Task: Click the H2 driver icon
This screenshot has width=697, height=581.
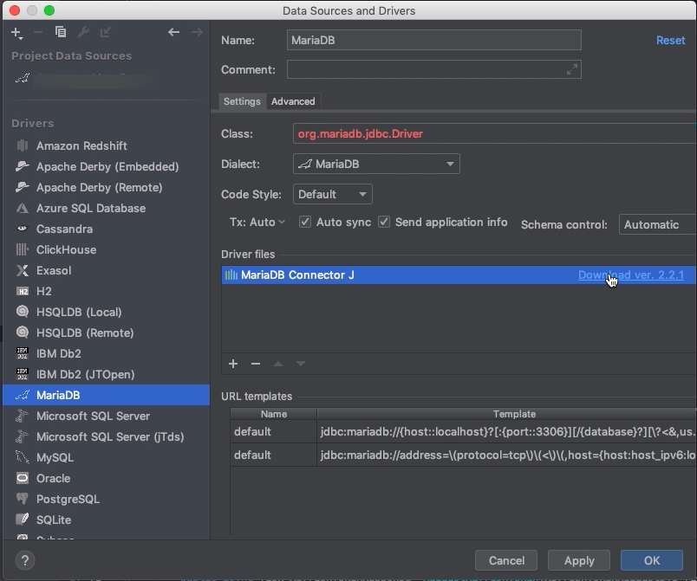Action: (23, 291)
